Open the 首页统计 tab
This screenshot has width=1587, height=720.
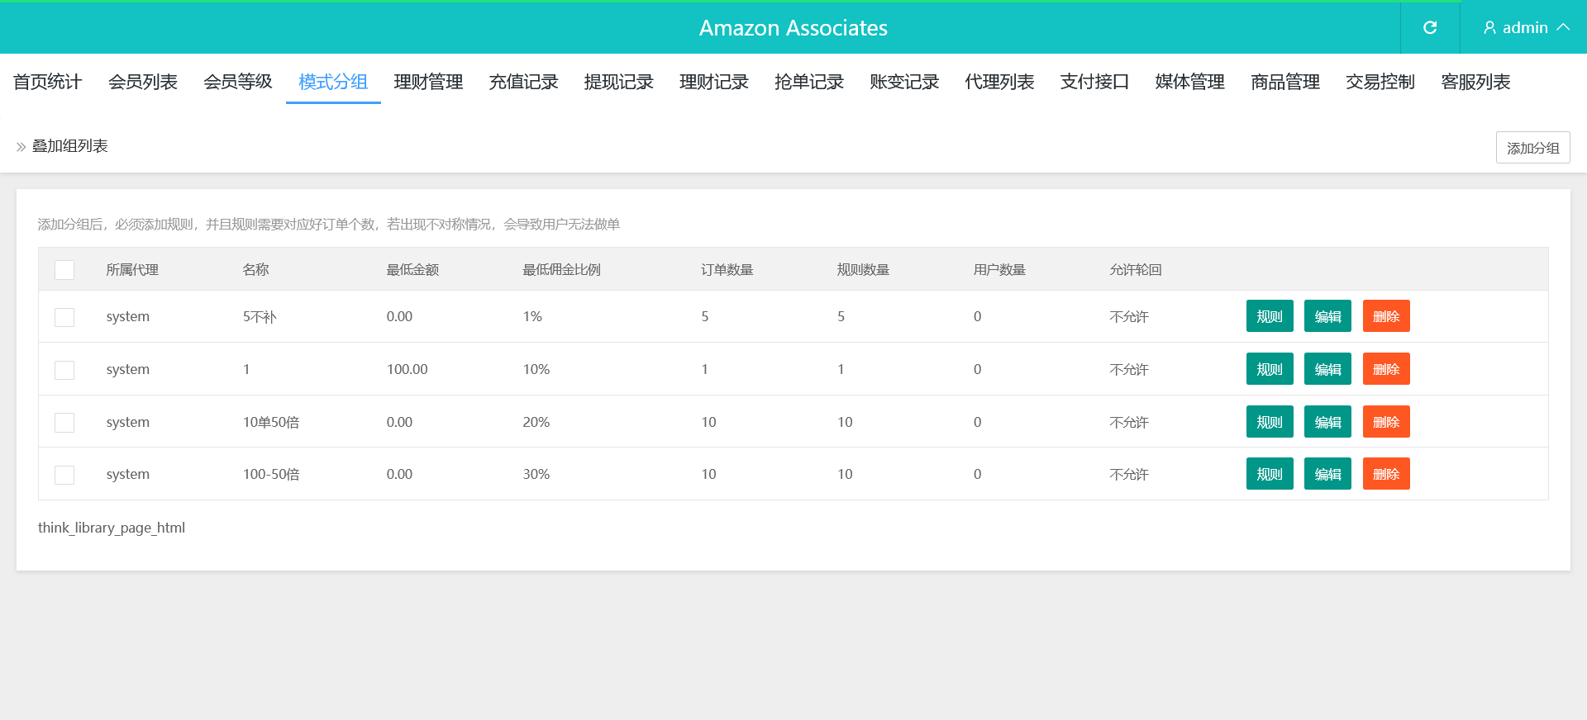[x=48, y=82]
